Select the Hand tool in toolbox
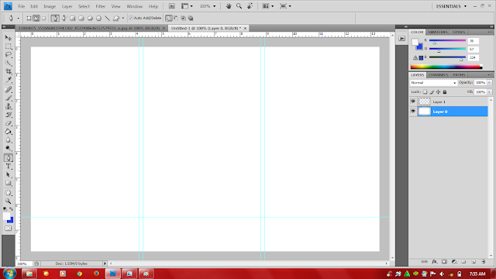496x279 pixels. tap(9, 193)
